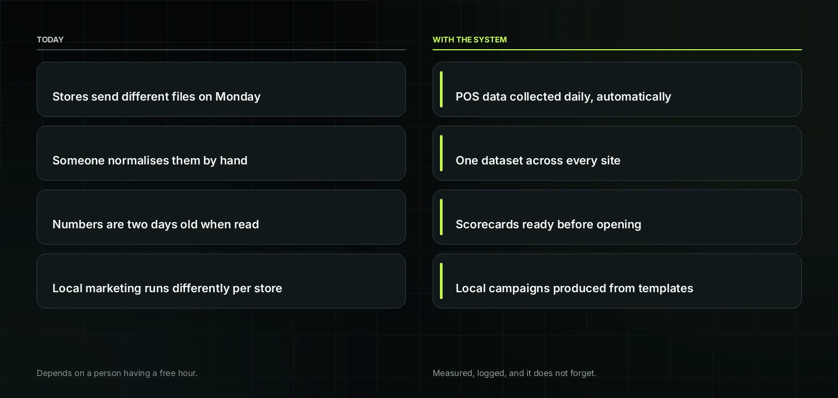The image size is (838, 398).
Task: Select the WITH THE SYSTEM heading
Action: click(x=470, y=40)
